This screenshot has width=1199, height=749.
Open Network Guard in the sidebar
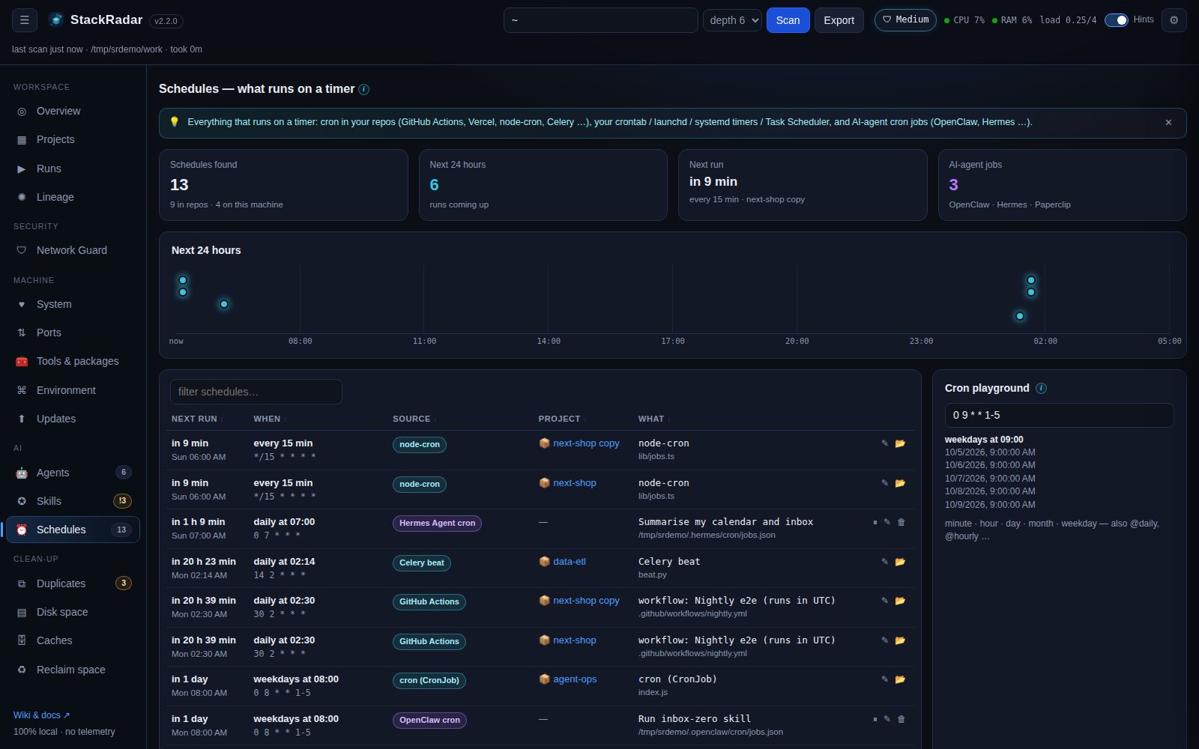(x=73, y=250)
